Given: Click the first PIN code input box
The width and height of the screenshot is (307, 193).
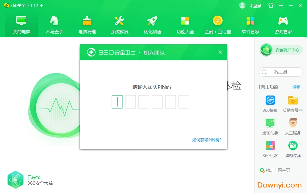Looking at the screenshot, I should coord(117,102).
